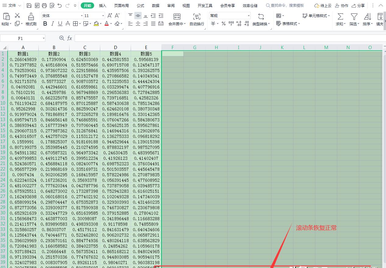Click the zoom magnifier beside fx

click(62, 38)
